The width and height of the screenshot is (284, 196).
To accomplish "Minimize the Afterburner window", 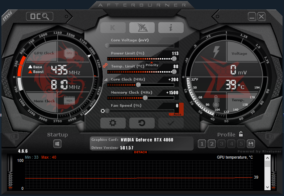I will pos(252,17).
